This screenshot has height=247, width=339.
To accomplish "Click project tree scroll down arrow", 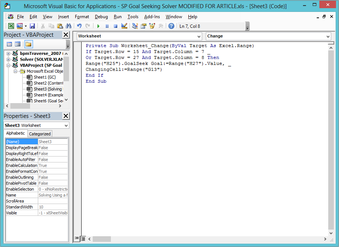I will pos(66,100).
